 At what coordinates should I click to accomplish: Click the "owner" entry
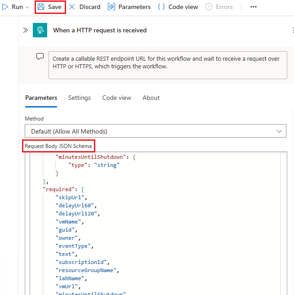point(68,238)
